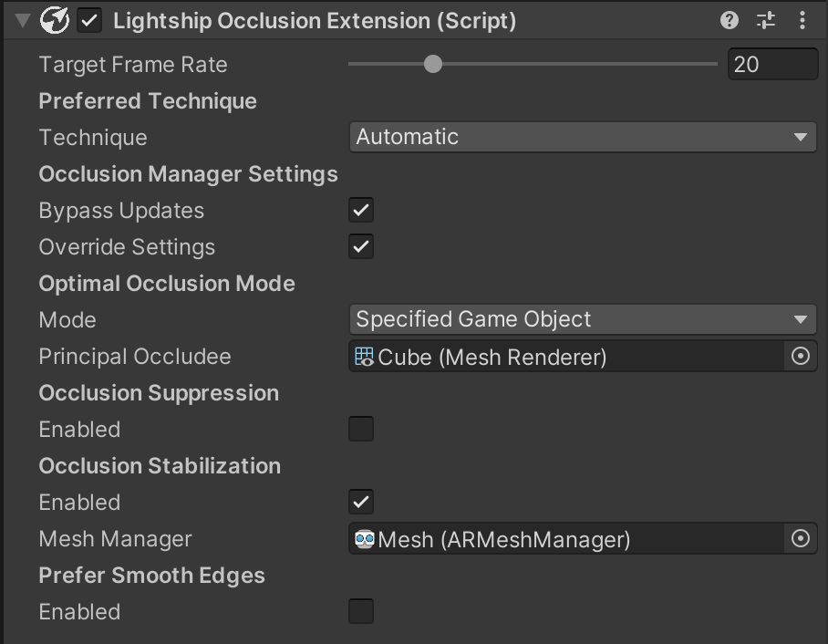Open the Principal Occludee object picker
The height and width of the screenshot is (644, 828).
tap(802, 357)
